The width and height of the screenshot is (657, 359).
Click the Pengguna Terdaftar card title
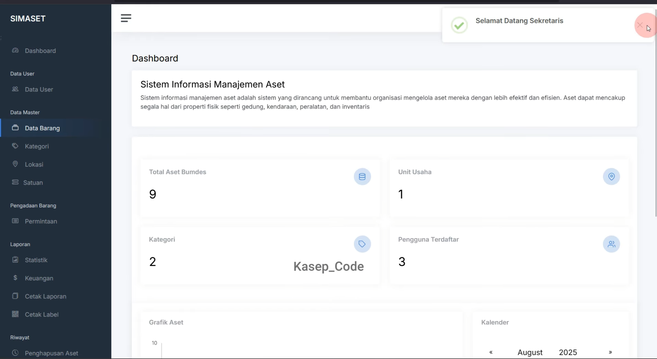(428, 239)
